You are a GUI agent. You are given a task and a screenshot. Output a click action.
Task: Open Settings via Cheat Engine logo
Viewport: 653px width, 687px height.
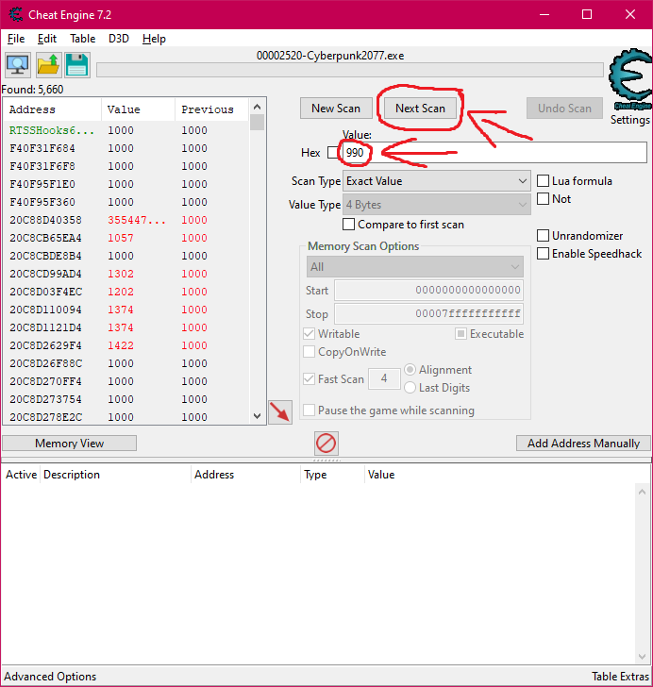coord(630,79)
